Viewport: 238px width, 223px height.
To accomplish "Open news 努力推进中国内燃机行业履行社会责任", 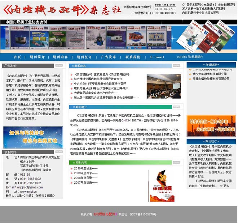I will click(x=98, y=79).
